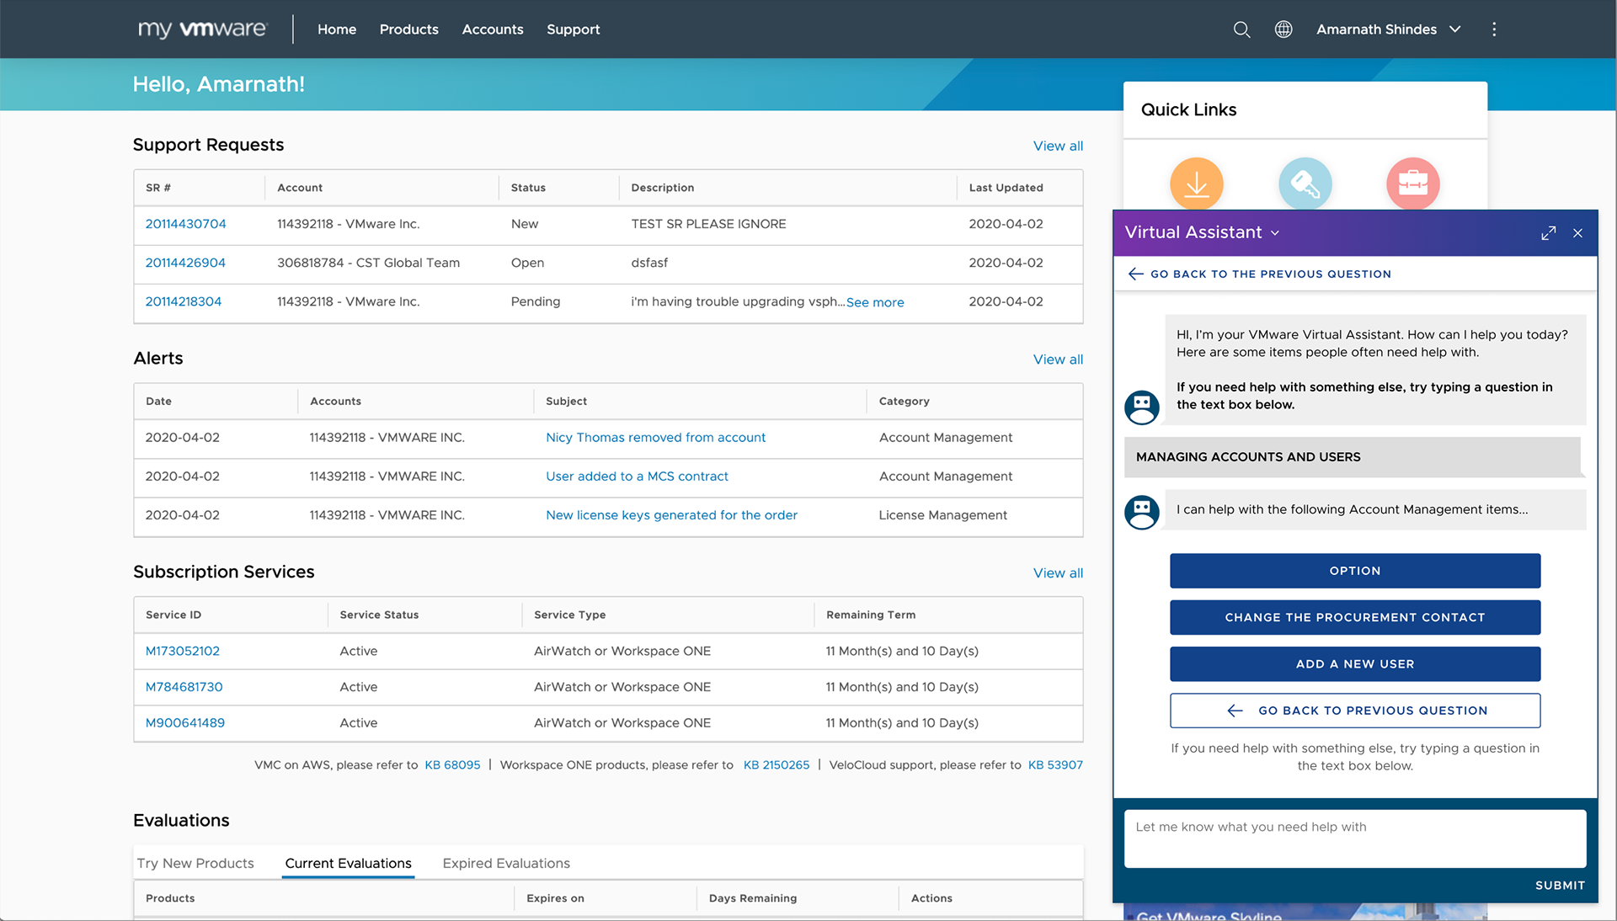1617x921 pixels.
Task: Click the Quick Links heading
Action: click(1188, 109)
